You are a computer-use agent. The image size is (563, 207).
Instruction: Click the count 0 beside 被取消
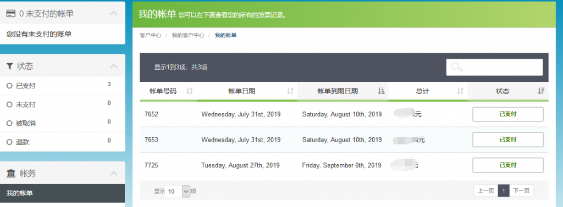point(109,121)
